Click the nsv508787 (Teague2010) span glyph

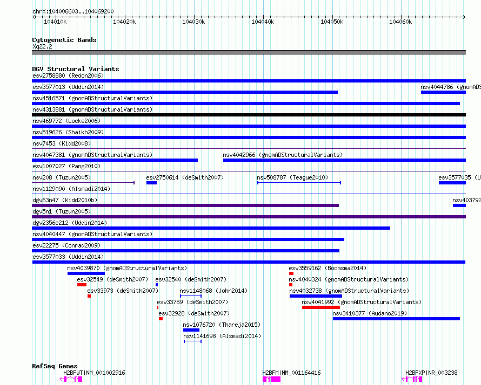299,183
